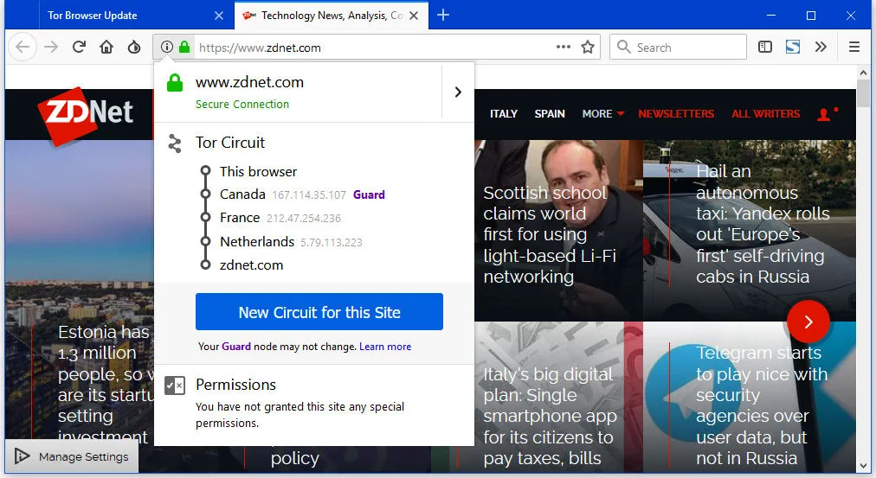
Task: Open a new tab with plus button
Action: pyautogui.click(x=443, y=16)
